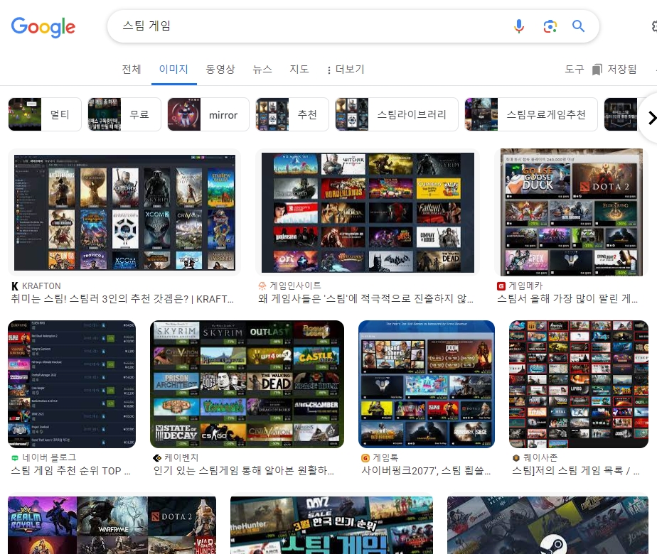Click the KRAFTON site favicon
Screen dimensions: 657x554
15,286
